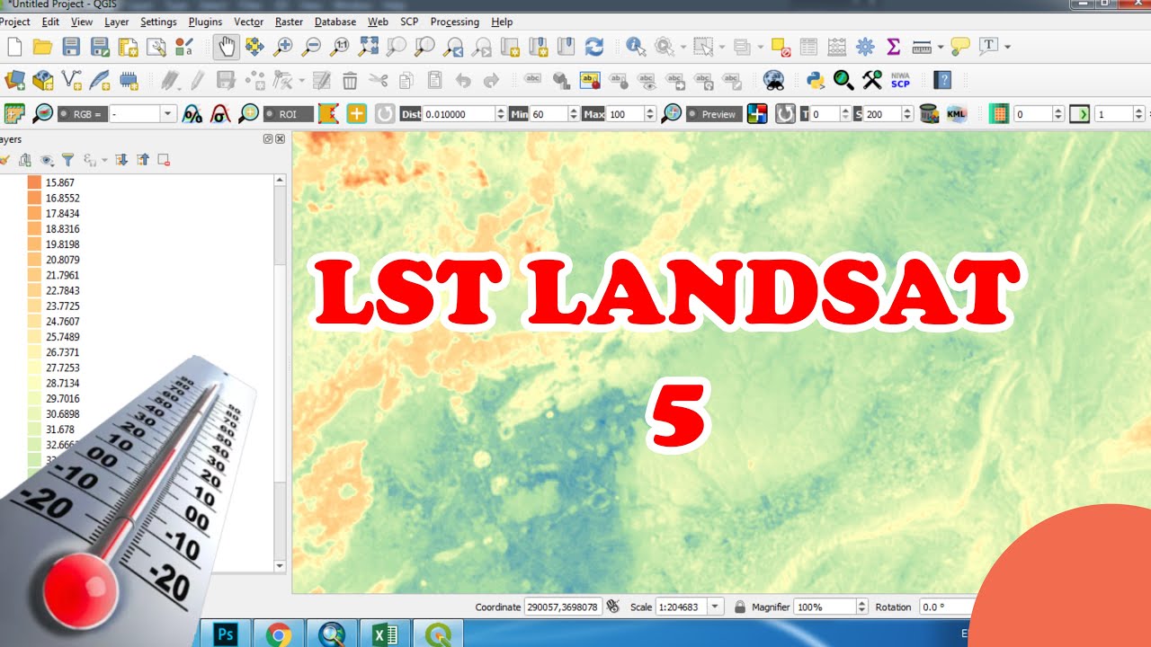The width and height of the screenshot is (1151, 647).
Task: Open the Select Features dropdown arrow
Action: click(x=722, y=46)
